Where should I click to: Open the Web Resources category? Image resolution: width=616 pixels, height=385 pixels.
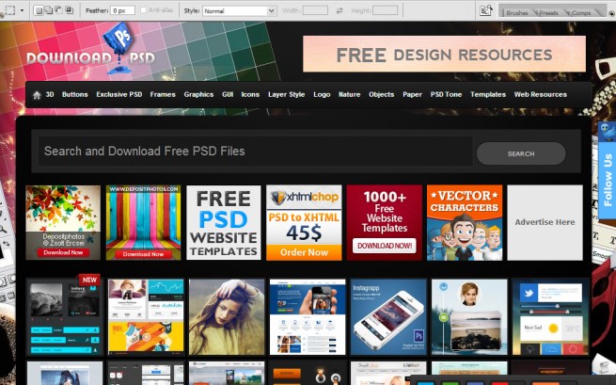point(540,94)
